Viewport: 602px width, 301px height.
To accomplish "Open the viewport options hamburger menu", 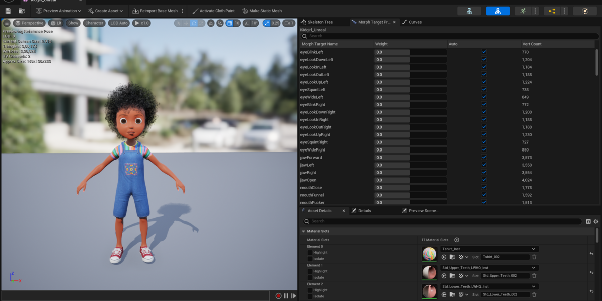I will (7, 23).
